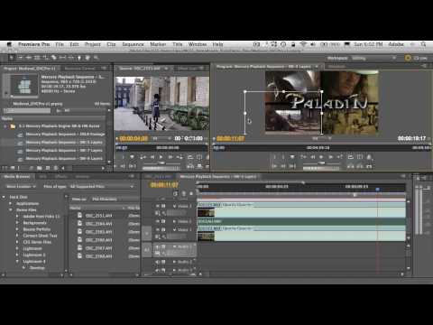Select Mercury Playback Sequence - HR 7 Layers
The height and width of the screenshot is (325, 433).
[64, 150]
